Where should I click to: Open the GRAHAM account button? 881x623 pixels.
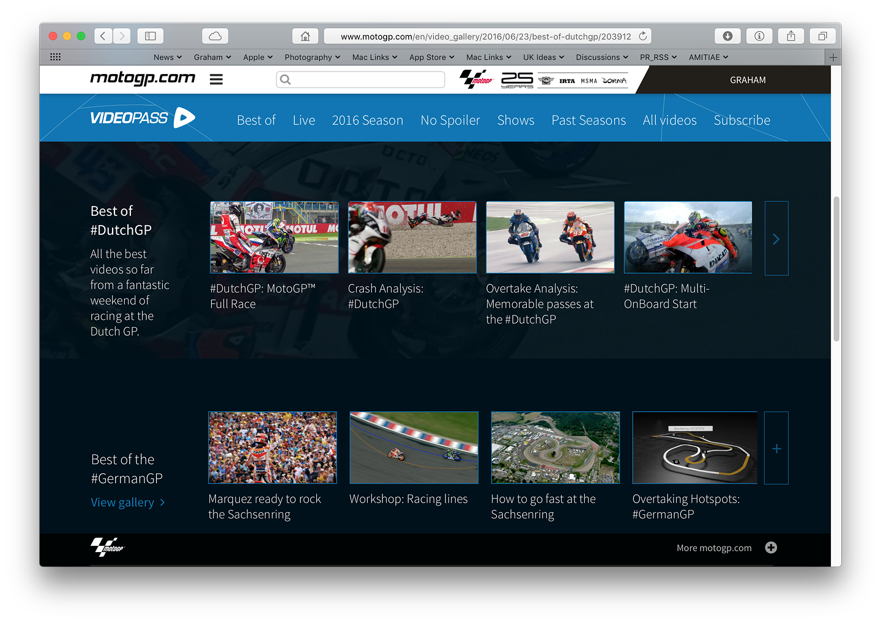pos(748,80)
